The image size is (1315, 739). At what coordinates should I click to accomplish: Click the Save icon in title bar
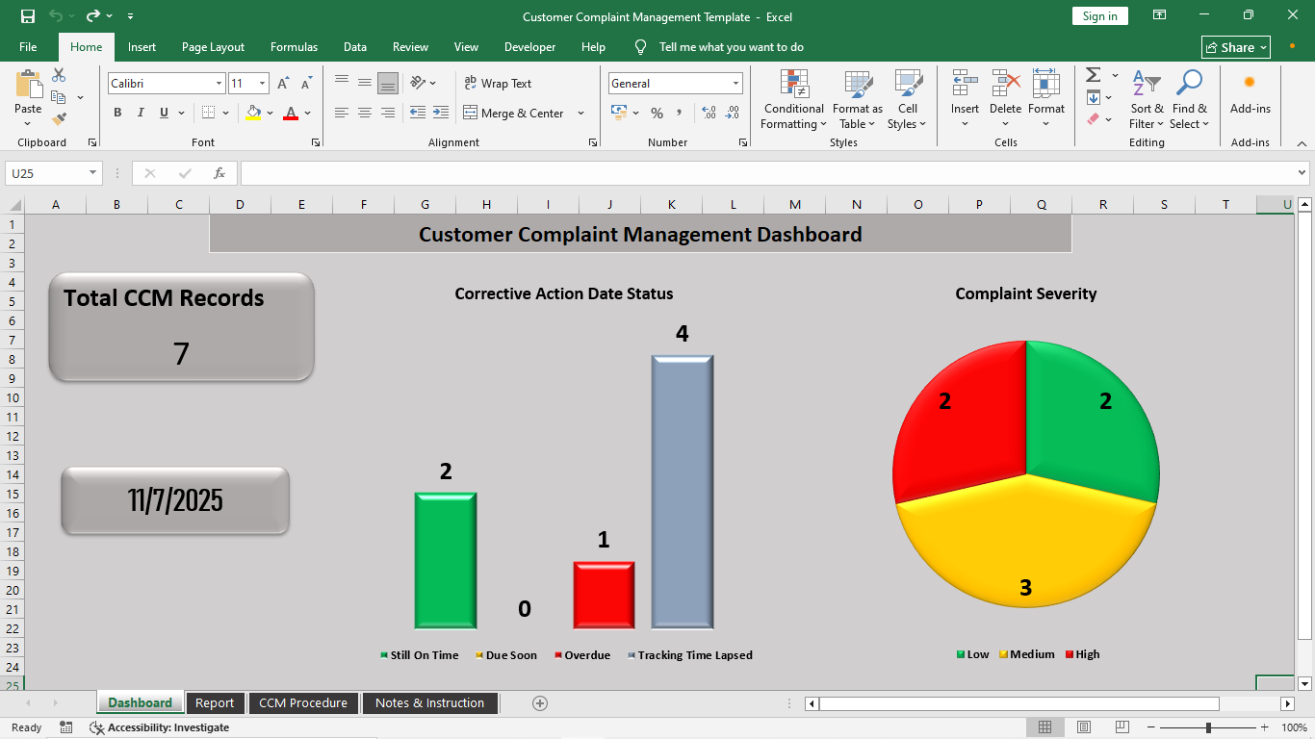[28, 16]
